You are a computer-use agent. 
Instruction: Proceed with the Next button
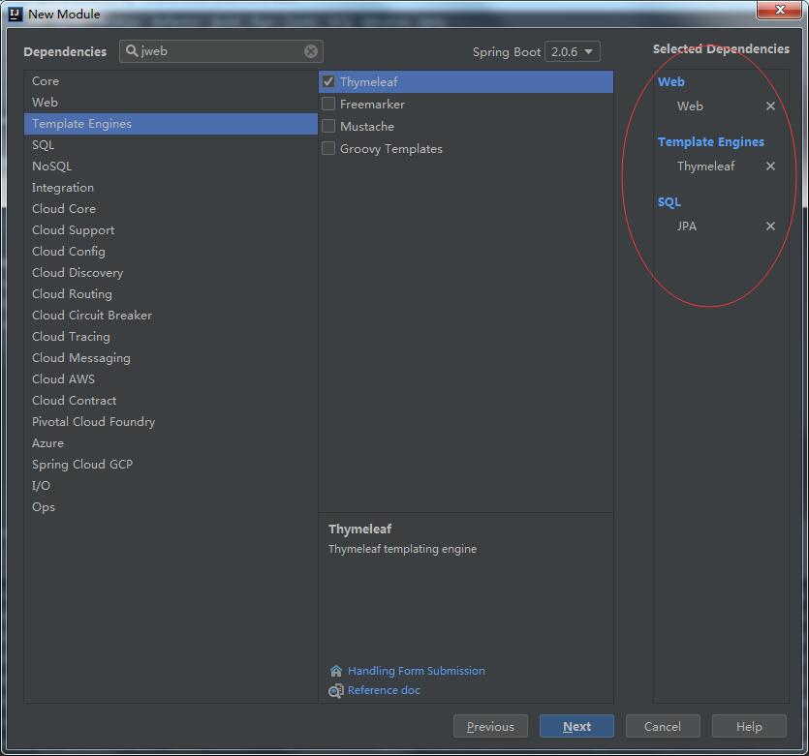tap(576, 727)
